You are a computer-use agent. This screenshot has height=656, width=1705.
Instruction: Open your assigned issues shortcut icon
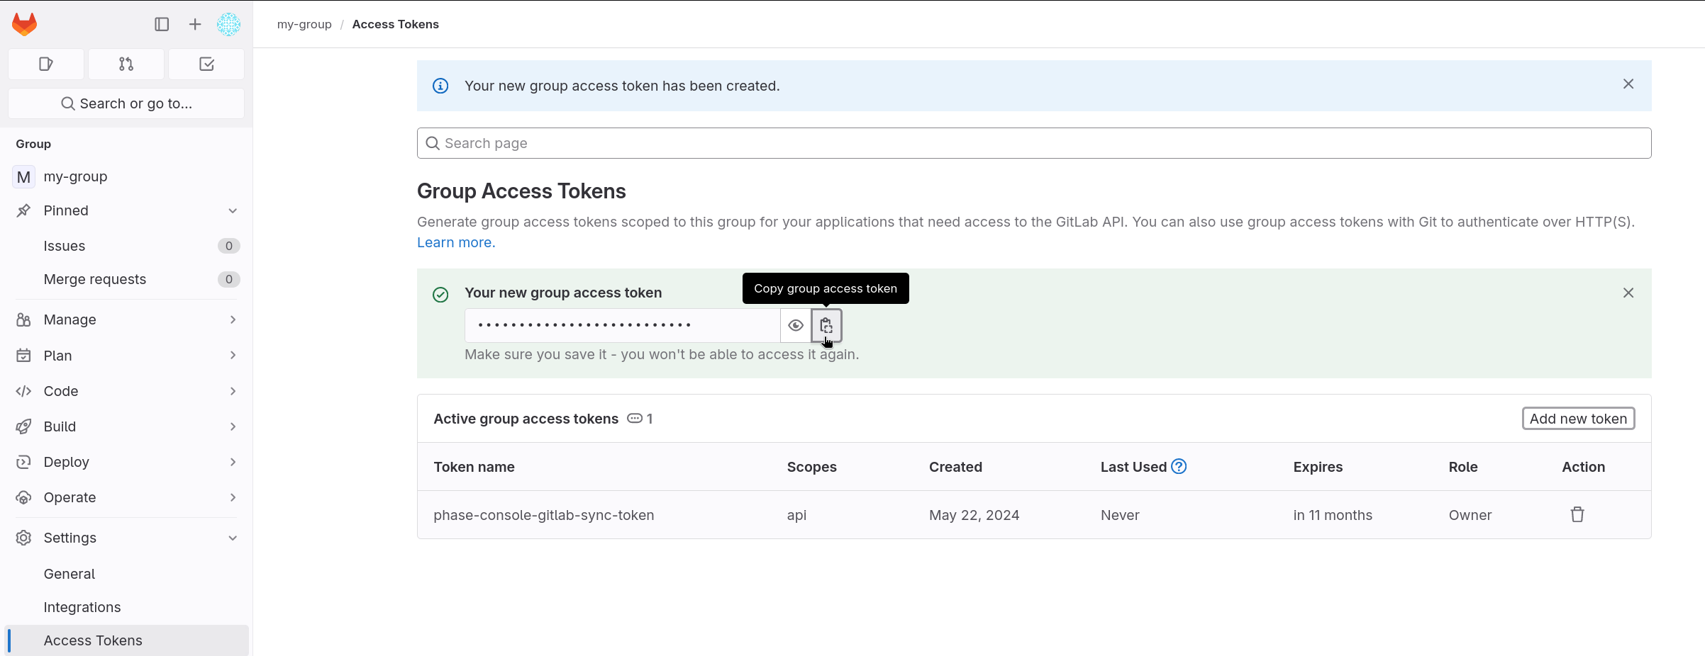(45, 64)
